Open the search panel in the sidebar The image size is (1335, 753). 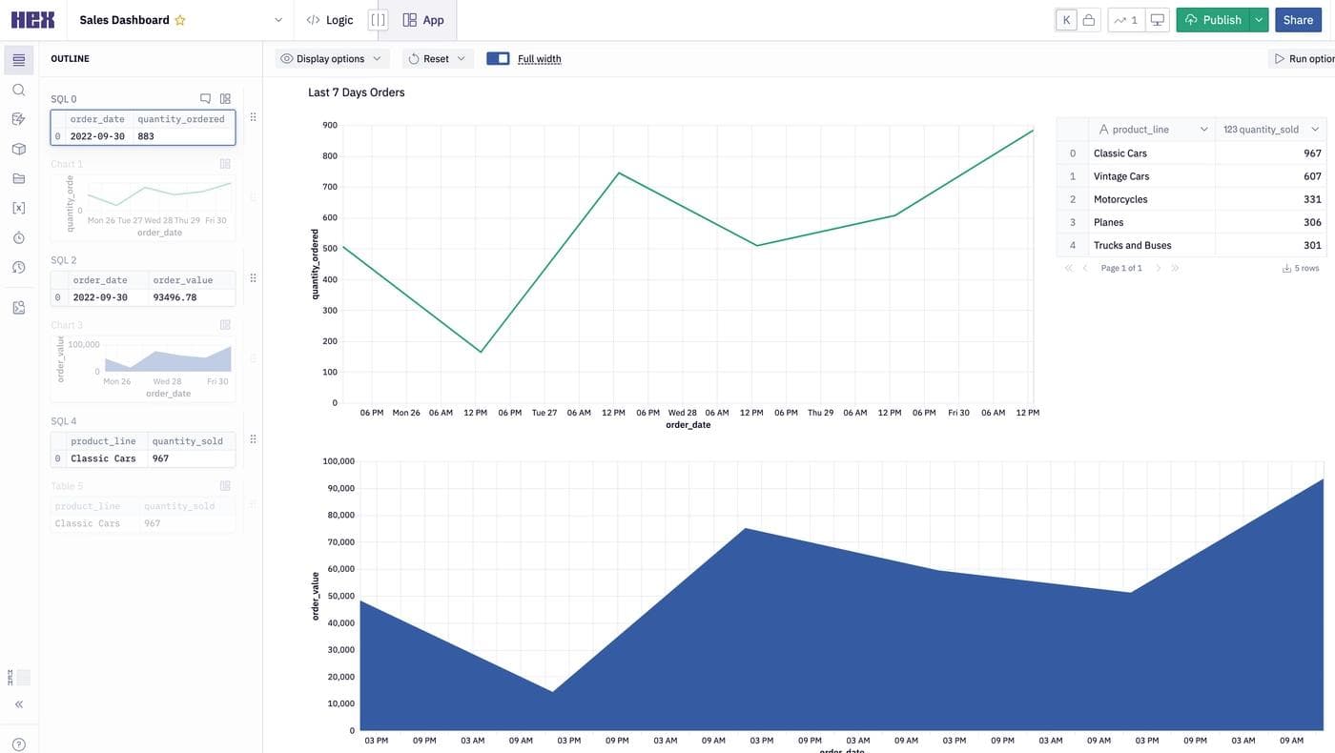point(18,90)
